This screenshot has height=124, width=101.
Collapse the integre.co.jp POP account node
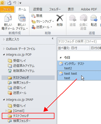tap(4, 55)
